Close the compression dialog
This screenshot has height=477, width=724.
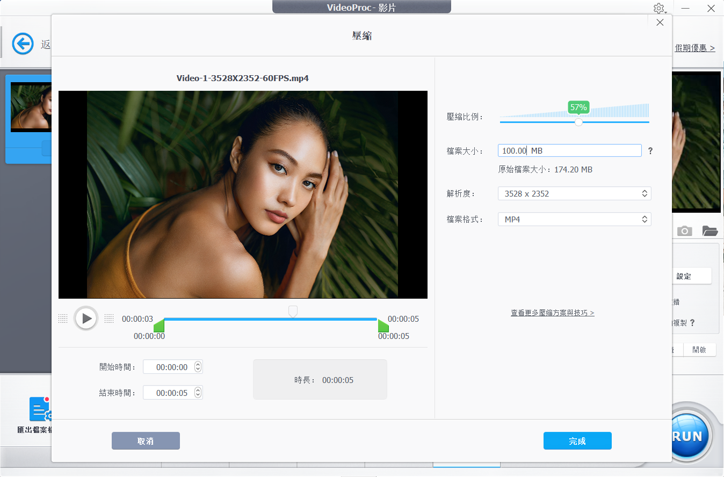[660, 22]
